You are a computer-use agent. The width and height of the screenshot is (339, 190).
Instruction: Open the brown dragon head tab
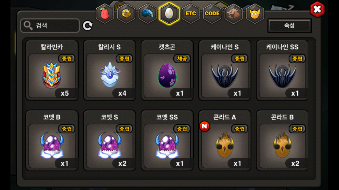[x=234, y=13]
